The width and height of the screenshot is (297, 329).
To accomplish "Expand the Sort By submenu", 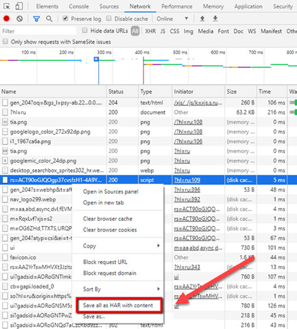I will 118,289.
